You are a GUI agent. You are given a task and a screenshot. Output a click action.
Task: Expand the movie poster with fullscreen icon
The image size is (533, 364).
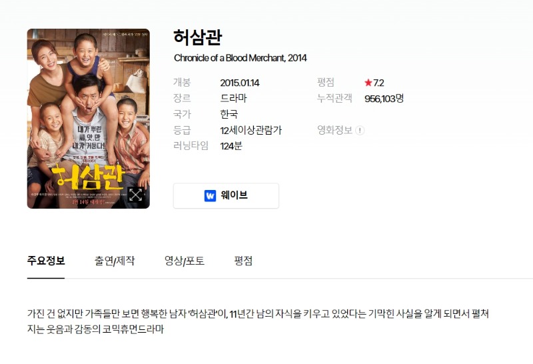point(135,195)
